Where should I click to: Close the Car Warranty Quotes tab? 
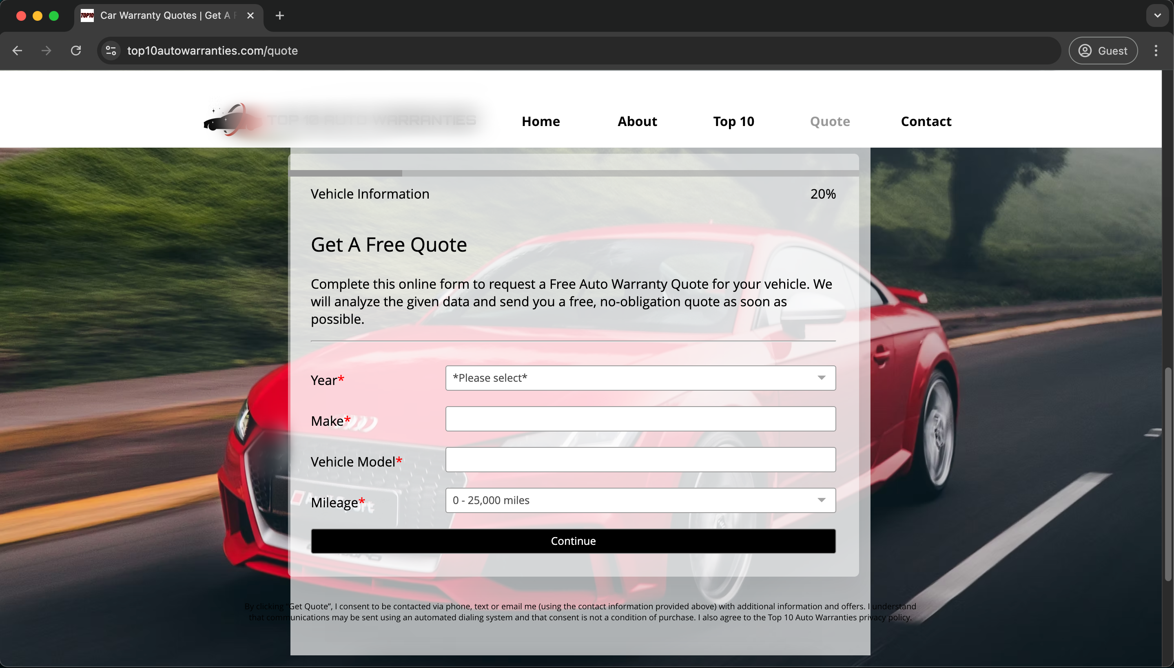pyautogui.click(x=250, y=15)
